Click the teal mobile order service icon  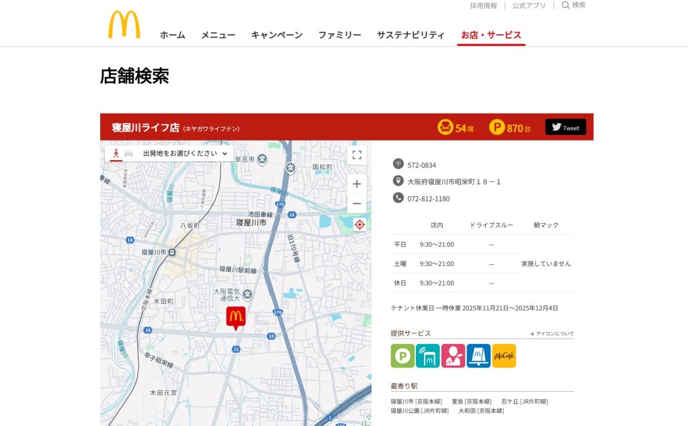coord(427,356)
